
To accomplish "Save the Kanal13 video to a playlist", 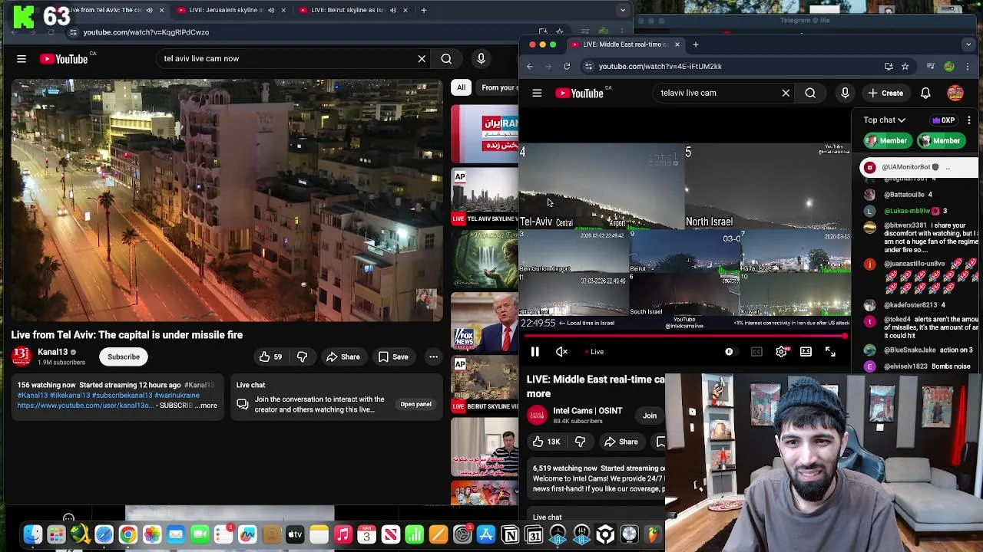I will 392,356.
